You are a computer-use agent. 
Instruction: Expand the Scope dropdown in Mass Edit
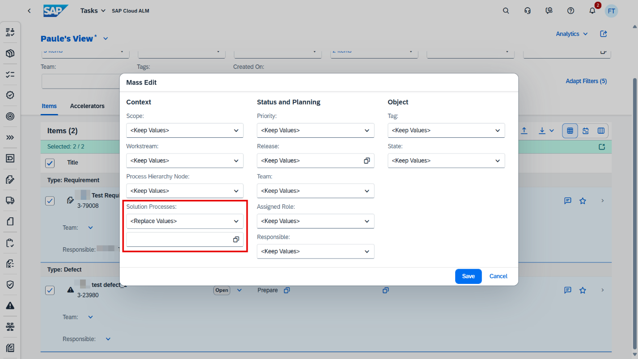(x=185, y=131)
